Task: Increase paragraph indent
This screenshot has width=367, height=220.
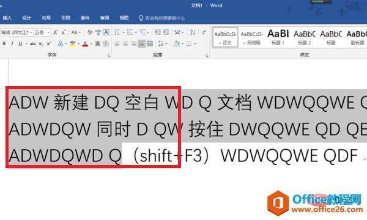Action: coord(166,32)
